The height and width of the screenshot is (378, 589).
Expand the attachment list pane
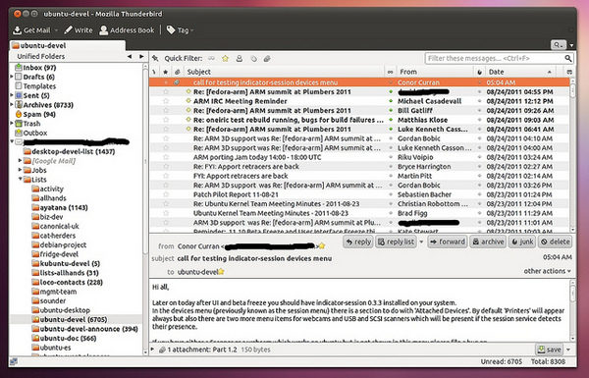tap(153, 350)
